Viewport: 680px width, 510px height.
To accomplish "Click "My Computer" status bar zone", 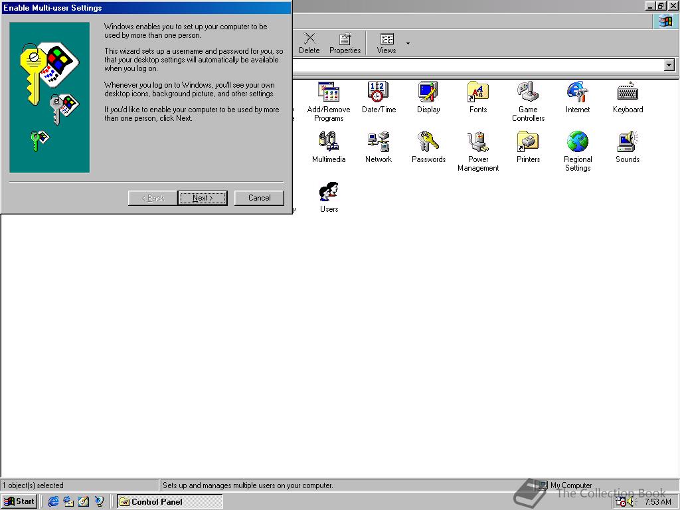I will pos(570,485).
